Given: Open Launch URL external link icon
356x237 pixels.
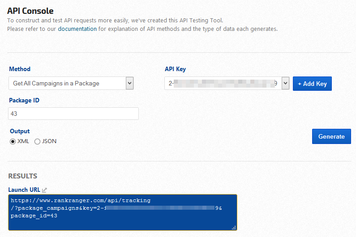Looking at the screenshot, I should click(44, 190).
